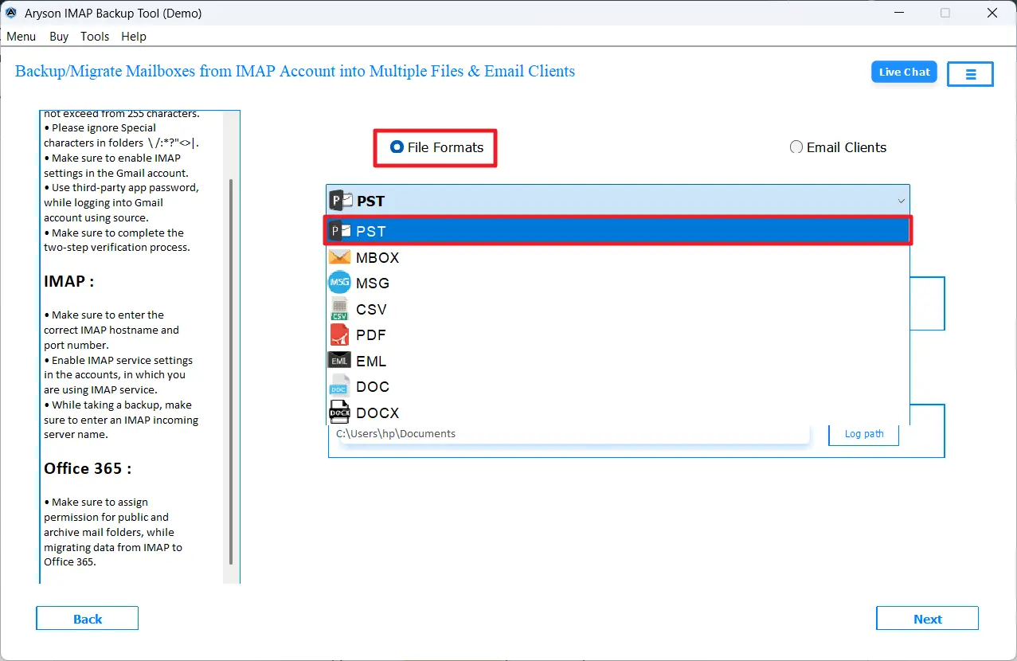Close the Aryson IMAP Backup Tool window
1017x661 pixels.
coord(992,13)
